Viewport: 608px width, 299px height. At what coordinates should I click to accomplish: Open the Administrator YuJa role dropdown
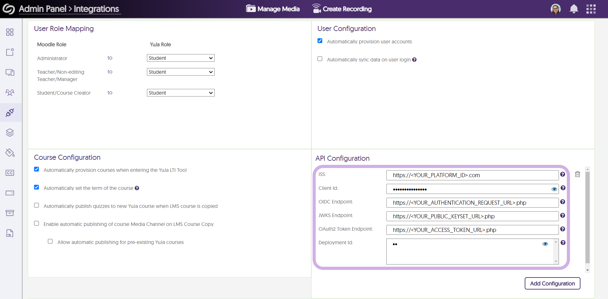pos(181,58)
